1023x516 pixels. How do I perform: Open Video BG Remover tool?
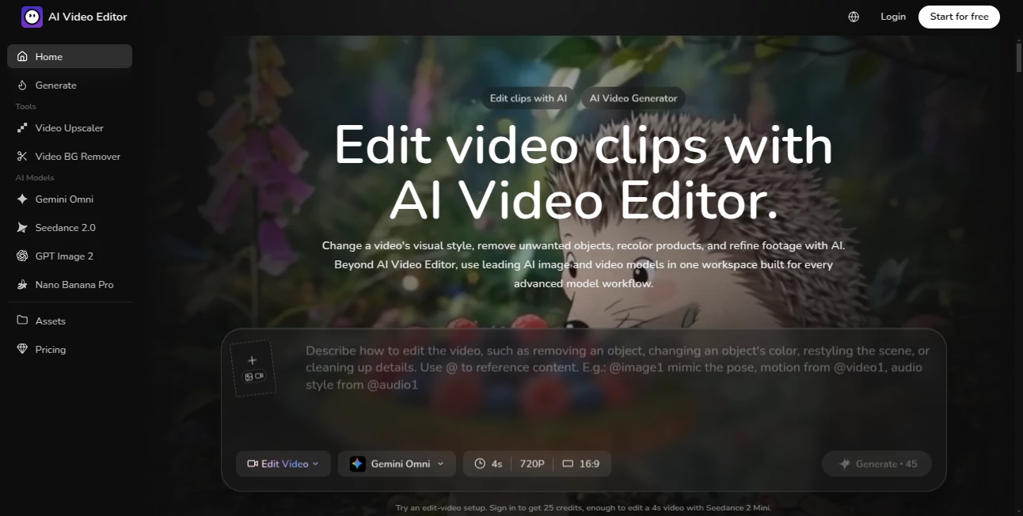point(70,157)
